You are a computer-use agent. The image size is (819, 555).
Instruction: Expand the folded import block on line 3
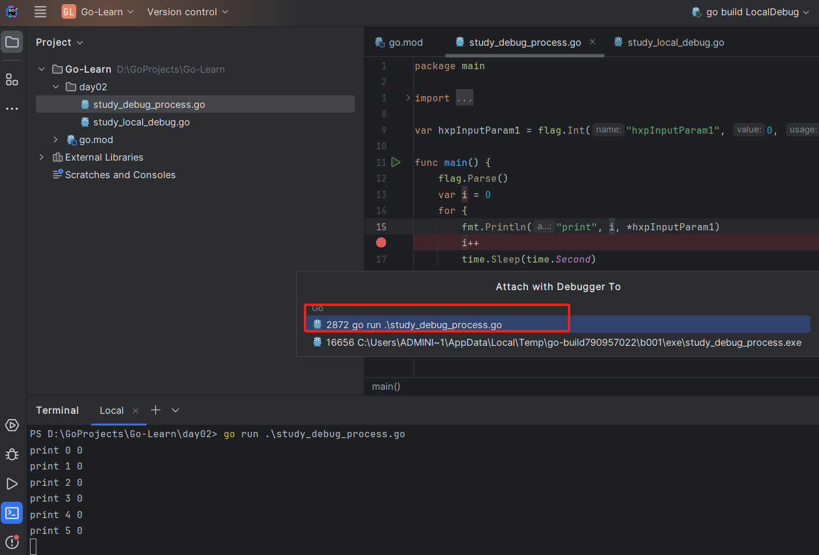click(408, 98)
